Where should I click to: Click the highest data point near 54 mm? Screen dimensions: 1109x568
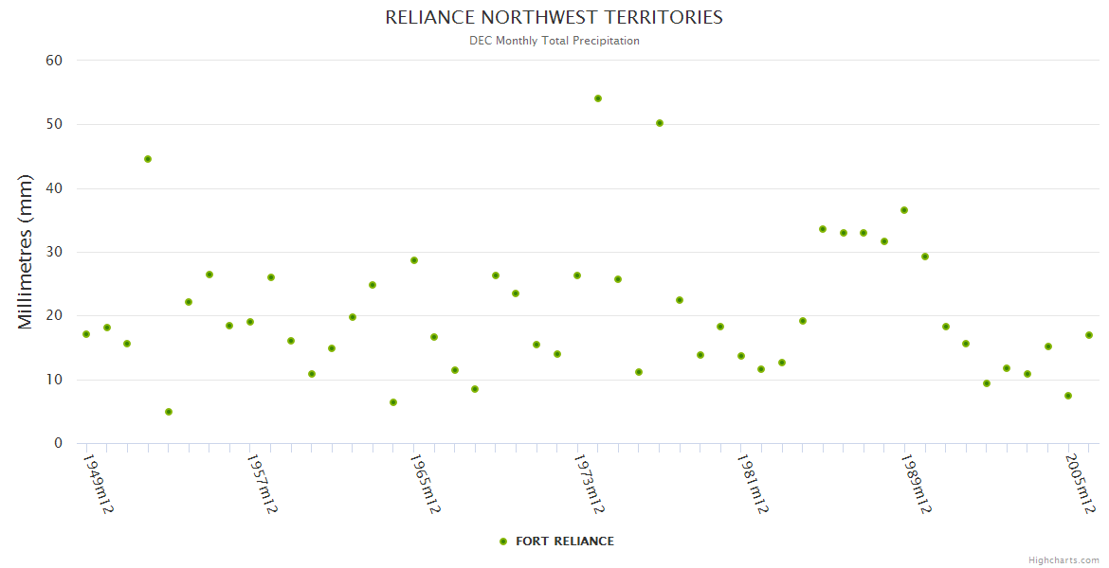tap(598, 98)
